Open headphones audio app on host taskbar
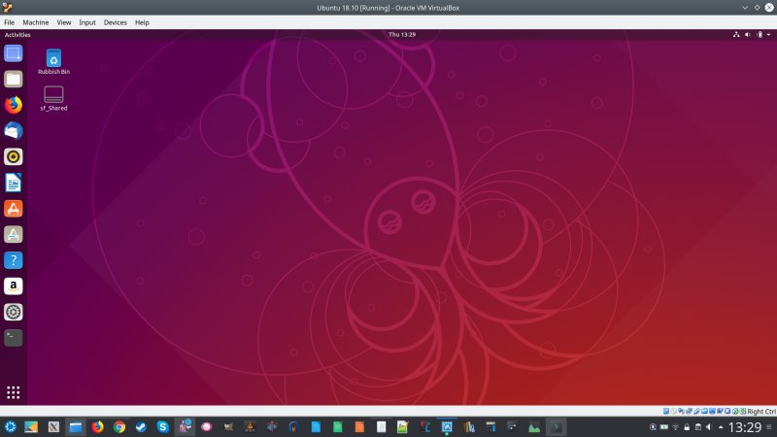Viewport: 777px width, 437px height. click(x=294, y=426)
